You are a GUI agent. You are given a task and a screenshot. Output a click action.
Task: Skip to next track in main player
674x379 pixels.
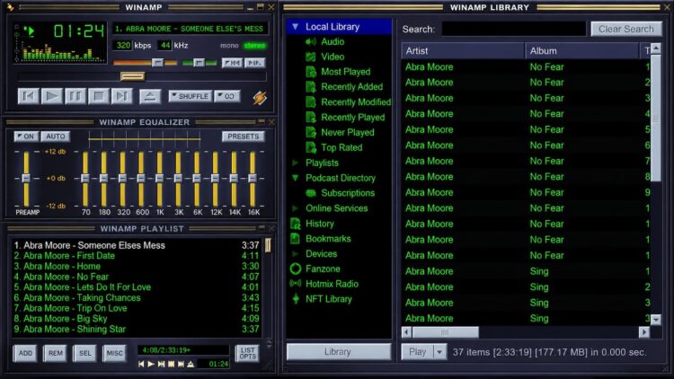pos(121,96)
